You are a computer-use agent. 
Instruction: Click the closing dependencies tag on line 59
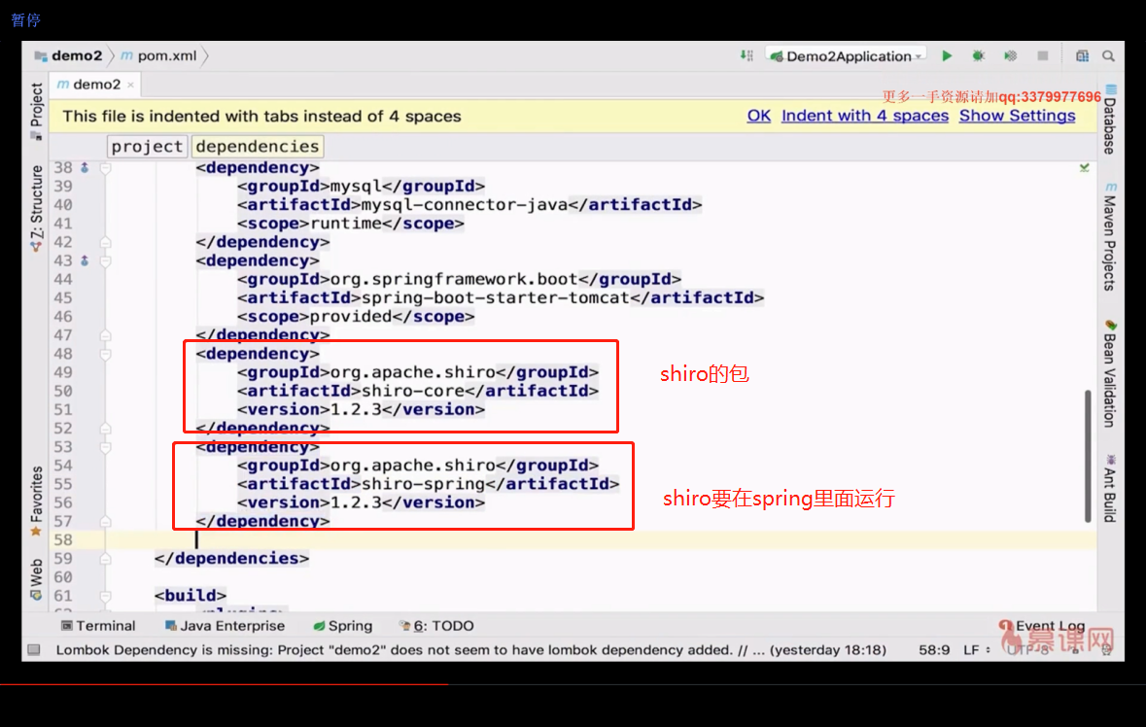tap(231, 558)
